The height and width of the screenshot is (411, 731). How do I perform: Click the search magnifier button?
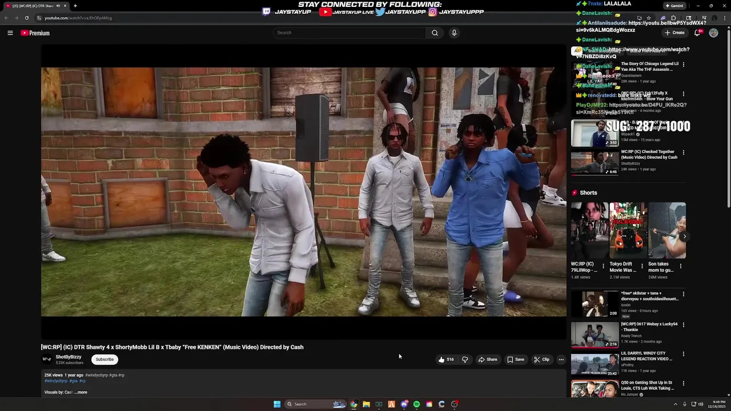click(435, 33)
